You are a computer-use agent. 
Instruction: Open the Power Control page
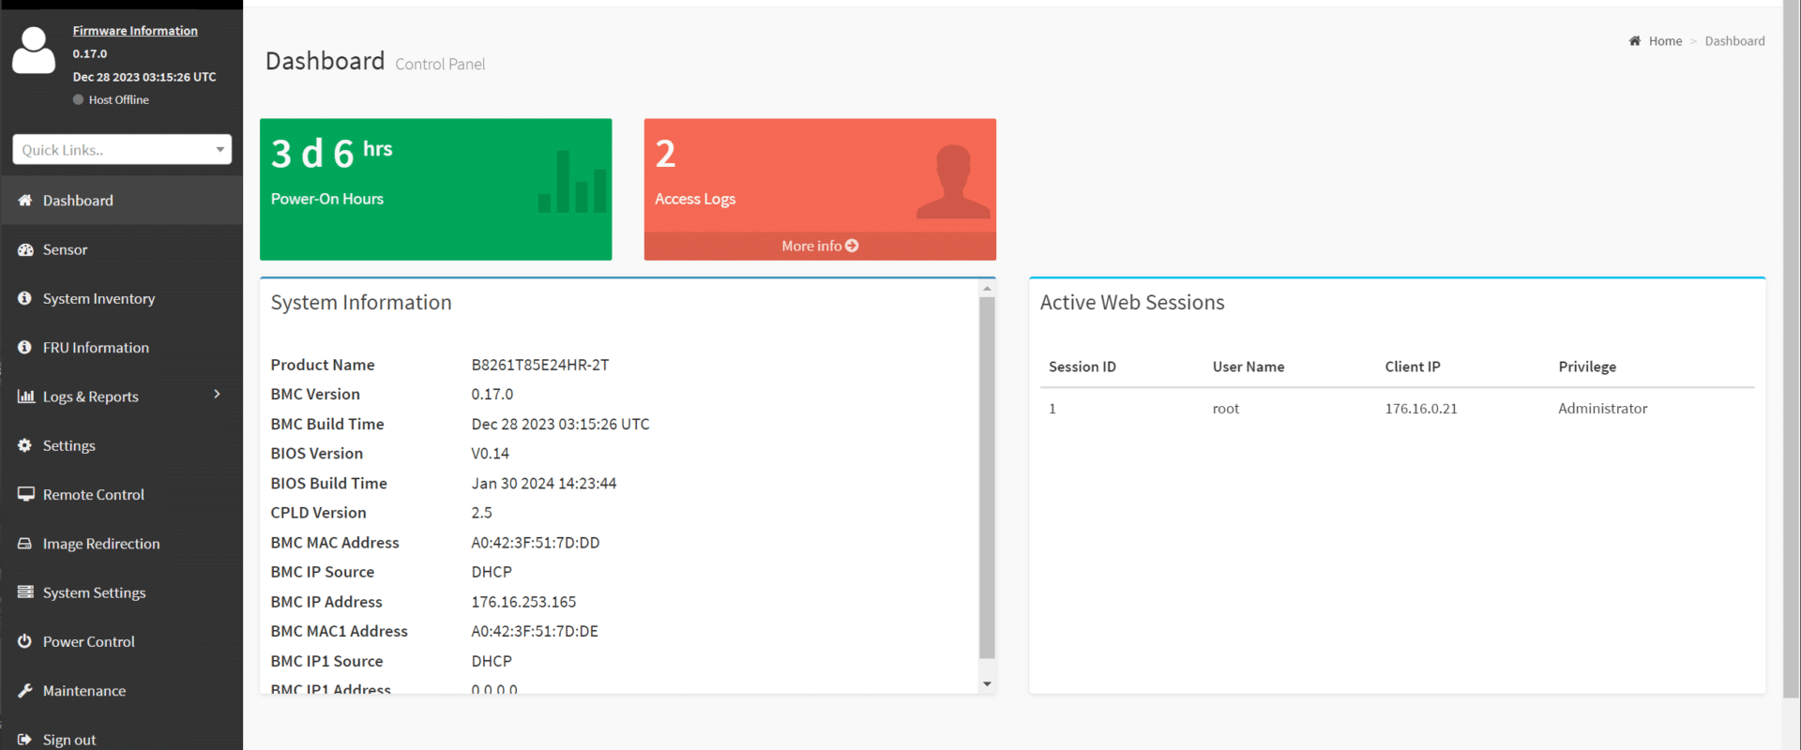[122, 641]
